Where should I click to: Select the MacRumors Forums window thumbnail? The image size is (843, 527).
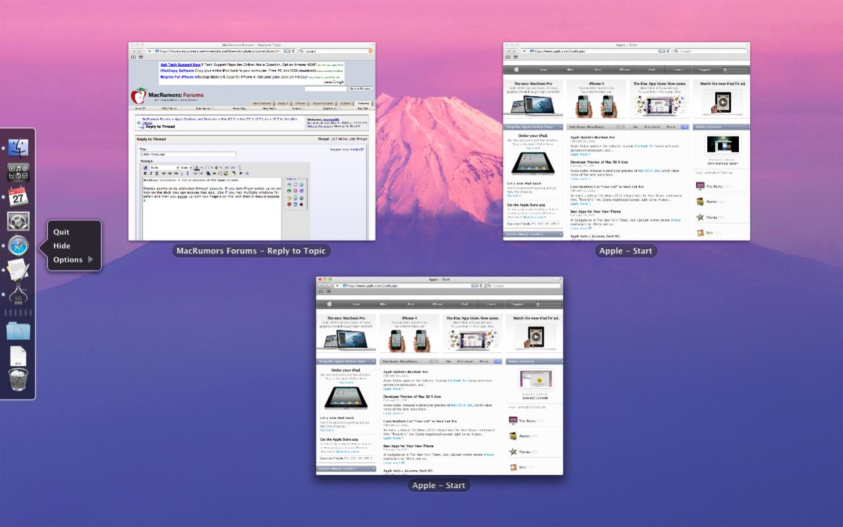(252, 141)
